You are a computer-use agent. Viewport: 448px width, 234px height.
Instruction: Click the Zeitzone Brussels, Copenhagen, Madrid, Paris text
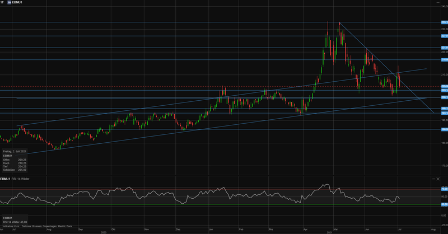click(x=46, y=225)
